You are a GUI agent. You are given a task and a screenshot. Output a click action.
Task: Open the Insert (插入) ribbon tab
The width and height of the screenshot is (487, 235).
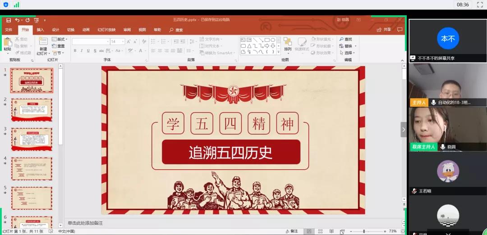(x=40, y=30)
